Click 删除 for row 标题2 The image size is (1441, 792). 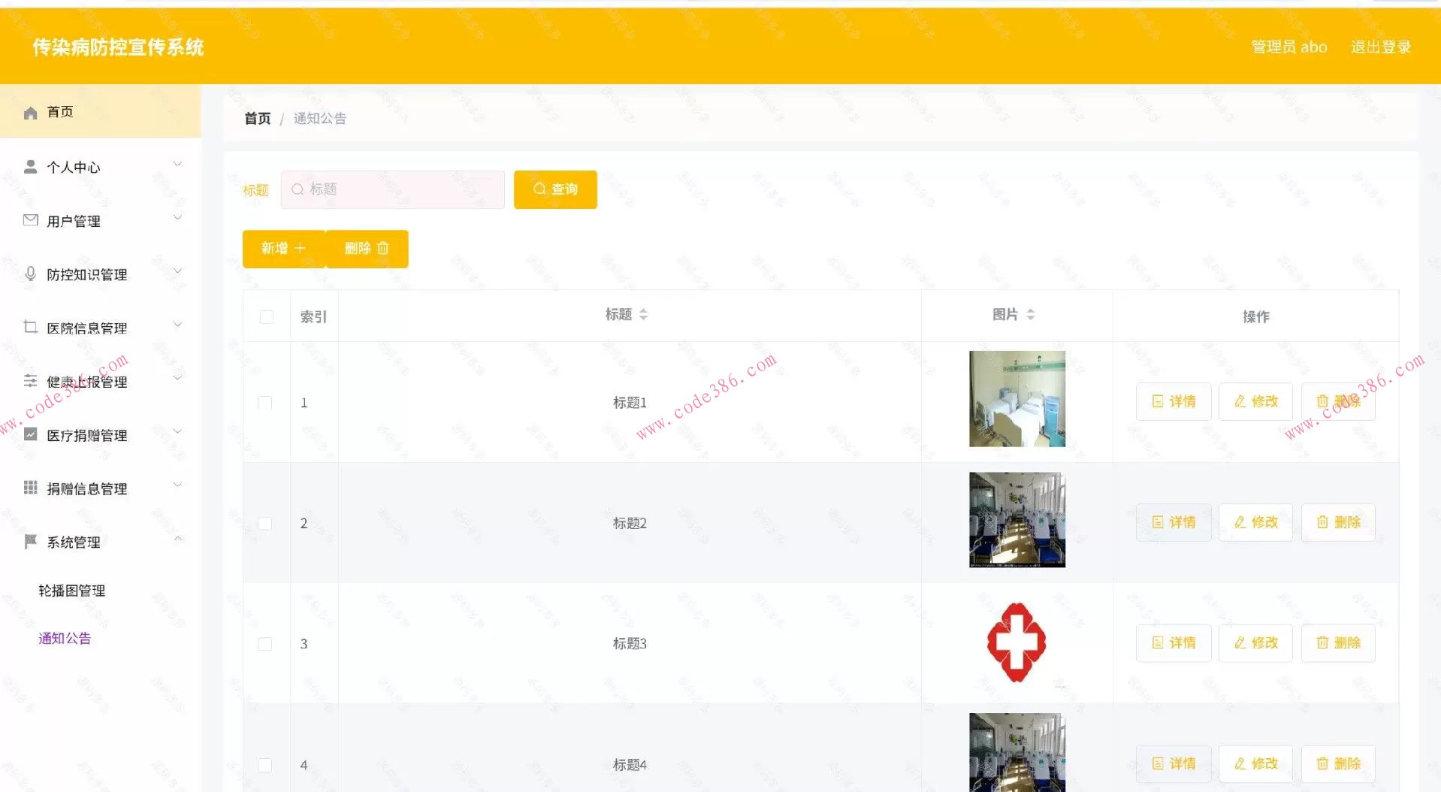tap(1338, 522)
